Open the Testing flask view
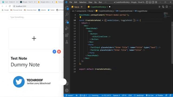The height and width of the screenshot is (97, 173). (67, 42)
